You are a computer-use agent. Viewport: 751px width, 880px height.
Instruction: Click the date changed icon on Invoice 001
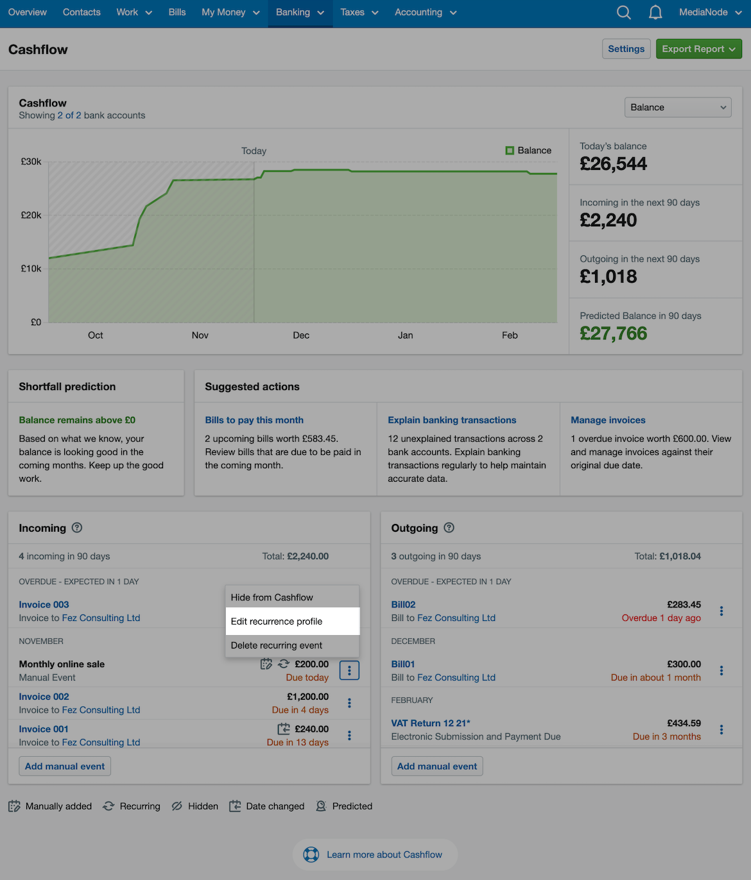(x=284, y=729)
